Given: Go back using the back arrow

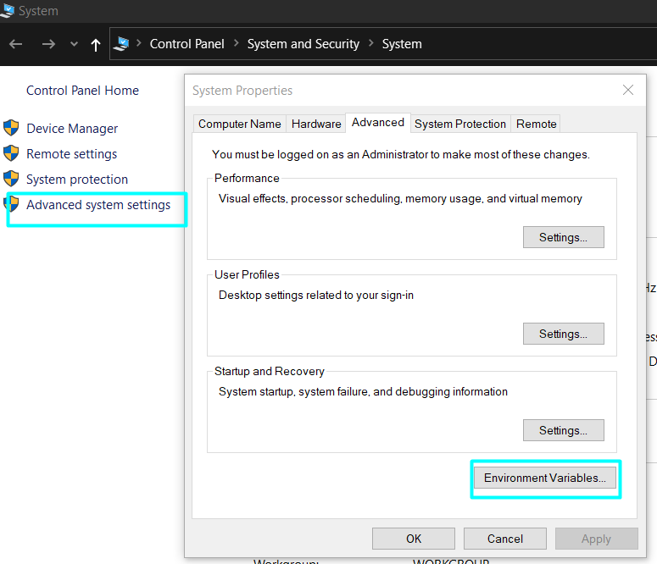Looking at the screenshot, I should tap(16, 44).
